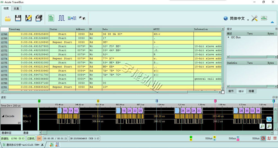278x148 pixels.
Task: Select the 隐藏 tab
Action: coord(251,91)
